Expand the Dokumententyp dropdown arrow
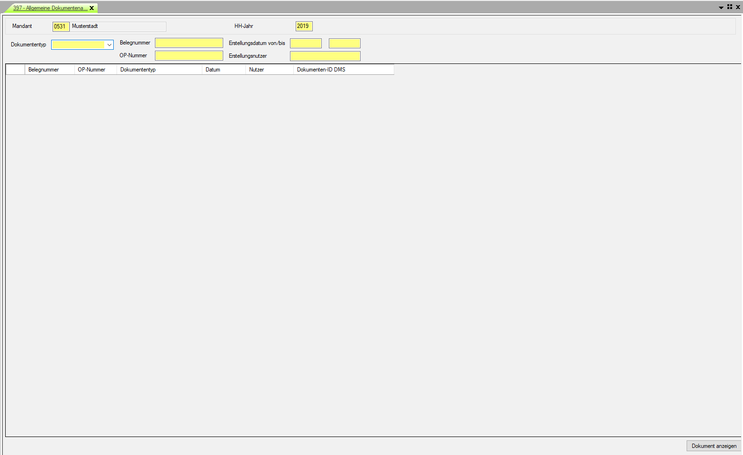743x455 pixels. (109, 45)
